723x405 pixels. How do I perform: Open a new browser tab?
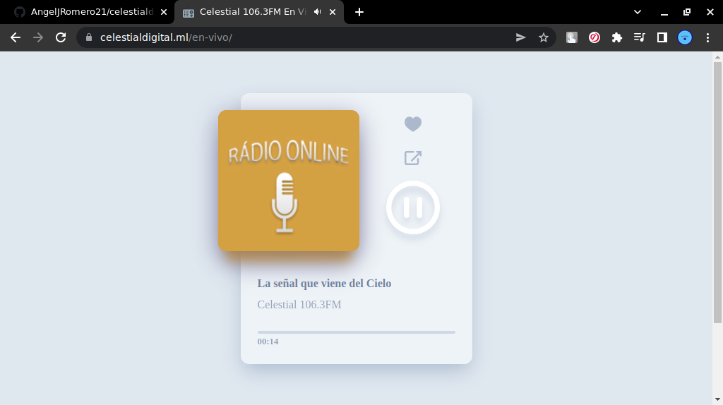(x=359, y=12)
